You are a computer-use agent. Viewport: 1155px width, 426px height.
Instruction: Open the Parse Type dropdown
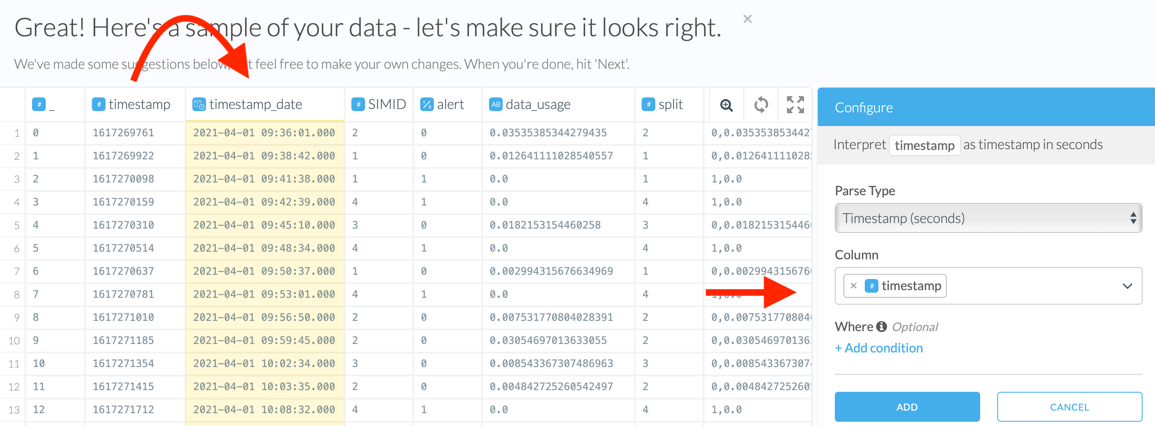[x=988, y=218]
